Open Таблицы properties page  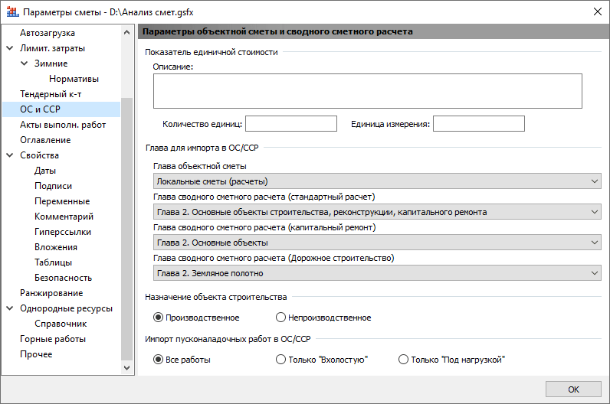[54, 262]
